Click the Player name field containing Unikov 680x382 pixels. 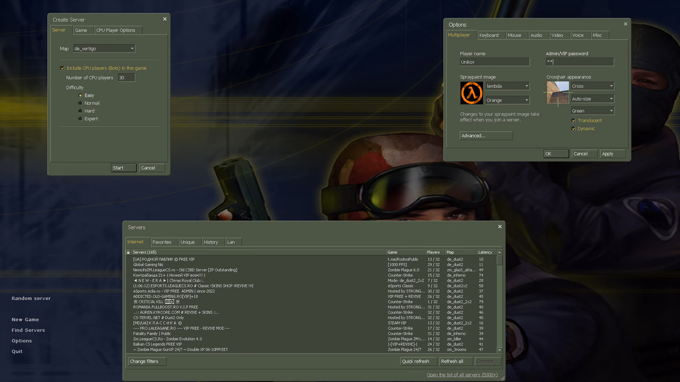[495, 62]
